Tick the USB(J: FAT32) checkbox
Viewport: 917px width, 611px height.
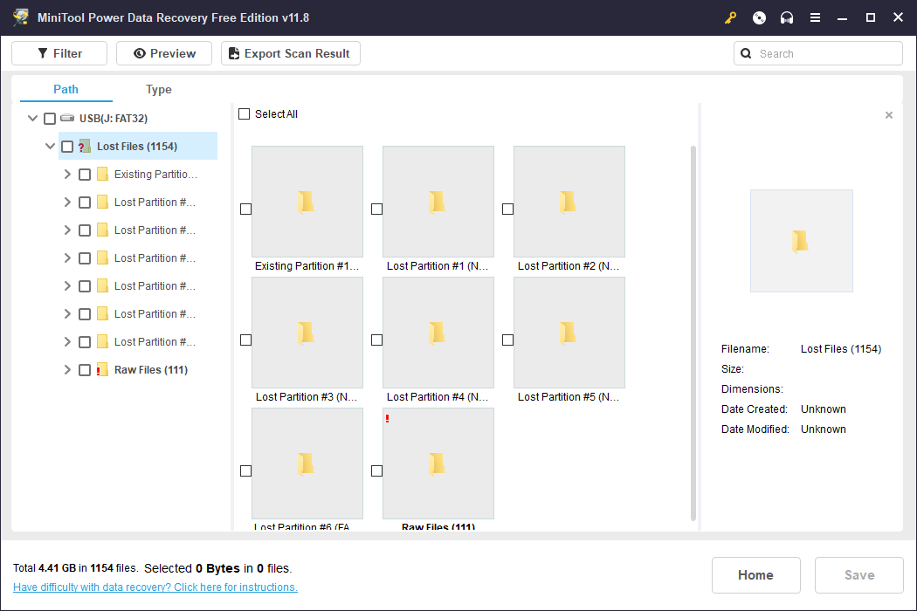[50, 119]
